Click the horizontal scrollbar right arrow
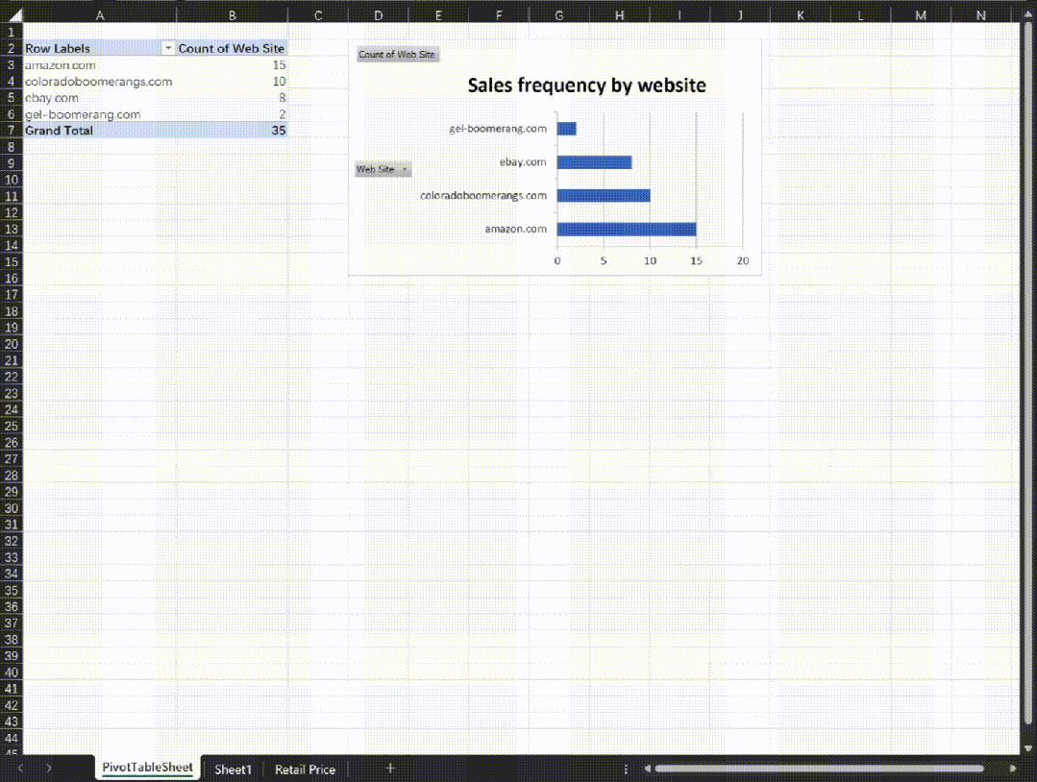This screenshot has height=782, width=1037. click(x=1013, y=769)
